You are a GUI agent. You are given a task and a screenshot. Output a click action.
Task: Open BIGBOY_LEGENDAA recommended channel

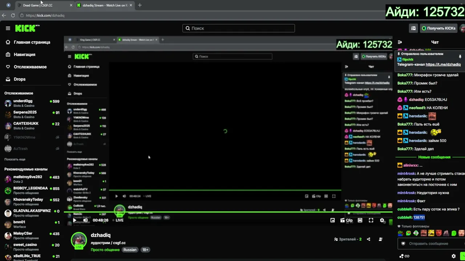[x=32, y=190]
